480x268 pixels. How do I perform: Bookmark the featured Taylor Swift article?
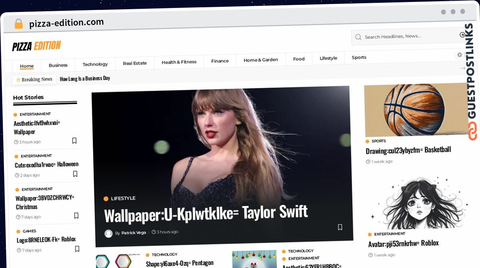click(340, 227)
